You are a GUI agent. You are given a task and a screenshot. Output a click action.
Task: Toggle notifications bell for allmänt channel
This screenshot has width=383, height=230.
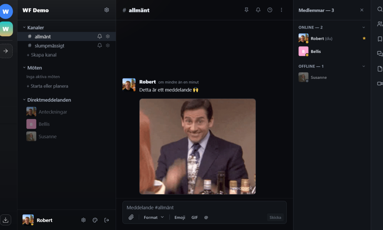tap(100, 37)
